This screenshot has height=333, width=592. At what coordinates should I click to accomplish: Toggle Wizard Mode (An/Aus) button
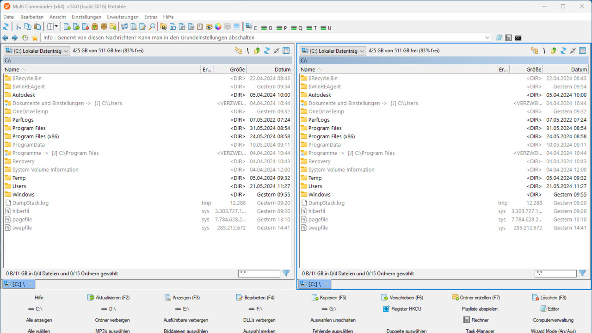click(553, 331)
